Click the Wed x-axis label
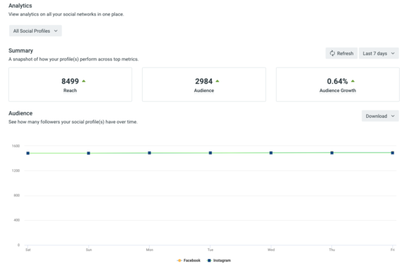The width and height of the screenshot is (410, 270). coord(271,250)
